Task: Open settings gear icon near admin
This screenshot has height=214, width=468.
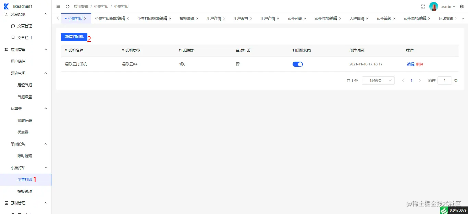Action: (461, 7)
